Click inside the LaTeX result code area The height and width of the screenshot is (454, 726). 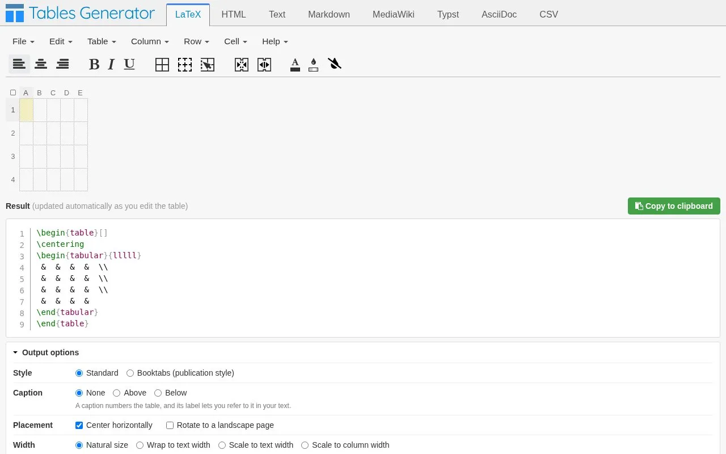363,278
